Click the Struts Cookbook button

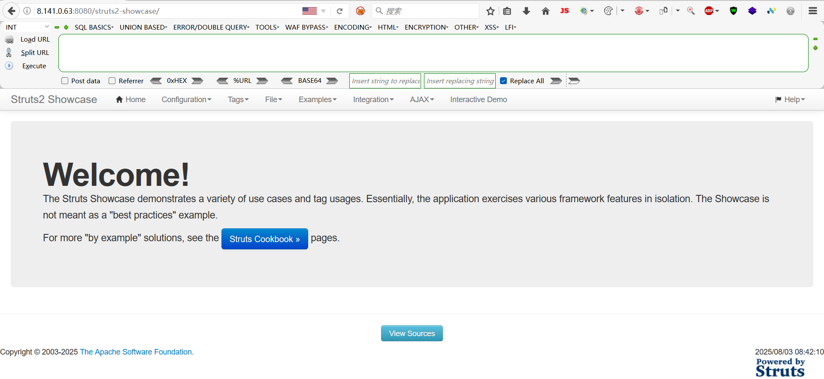(265, 239)
